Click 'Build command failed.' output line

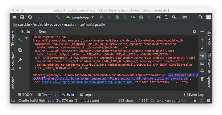[49, 37]
